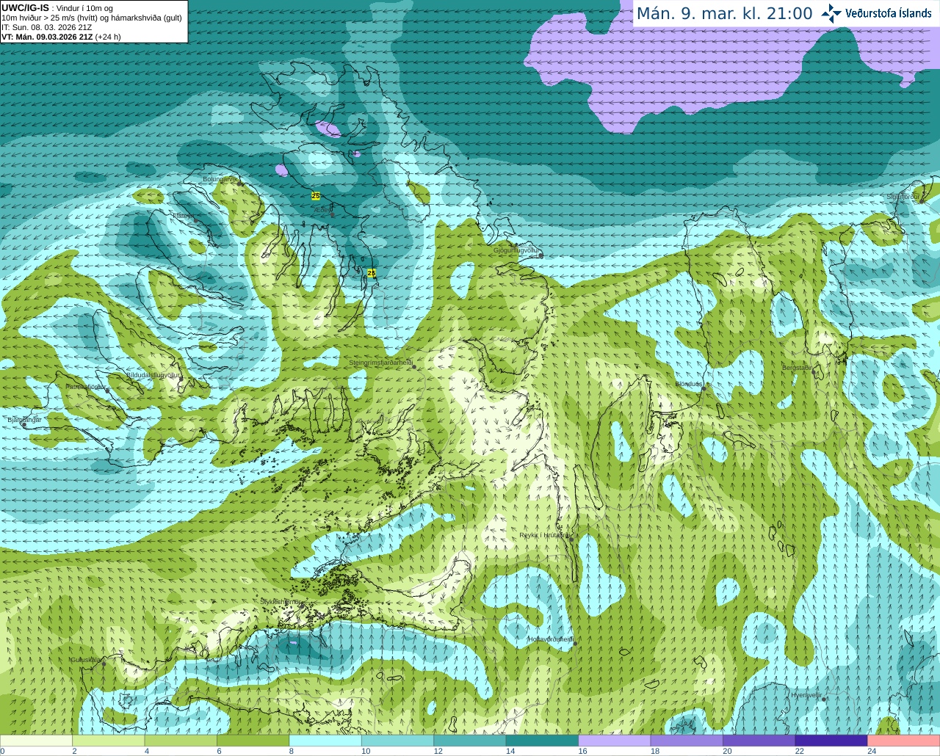
Task: Select the 10–12 m/s legend swatch
Action: pyautogui.click(x=398, y=741)
